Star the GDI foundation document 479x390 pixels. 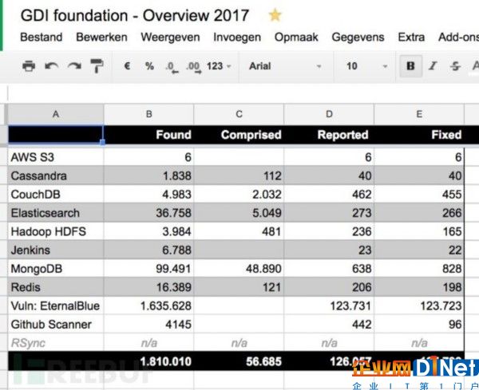pos(275,15)
